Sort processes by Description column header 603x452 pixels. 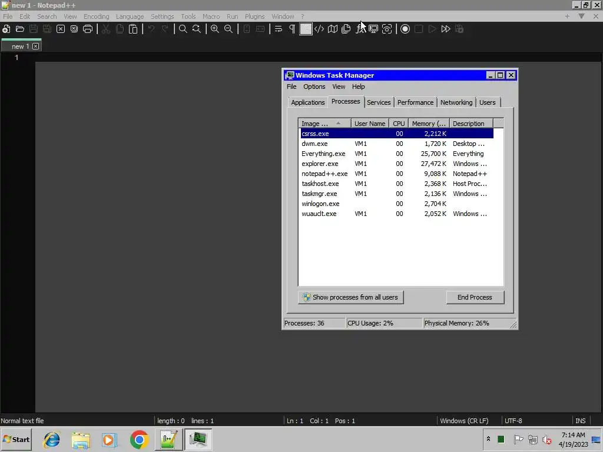(x=471, y=124)
